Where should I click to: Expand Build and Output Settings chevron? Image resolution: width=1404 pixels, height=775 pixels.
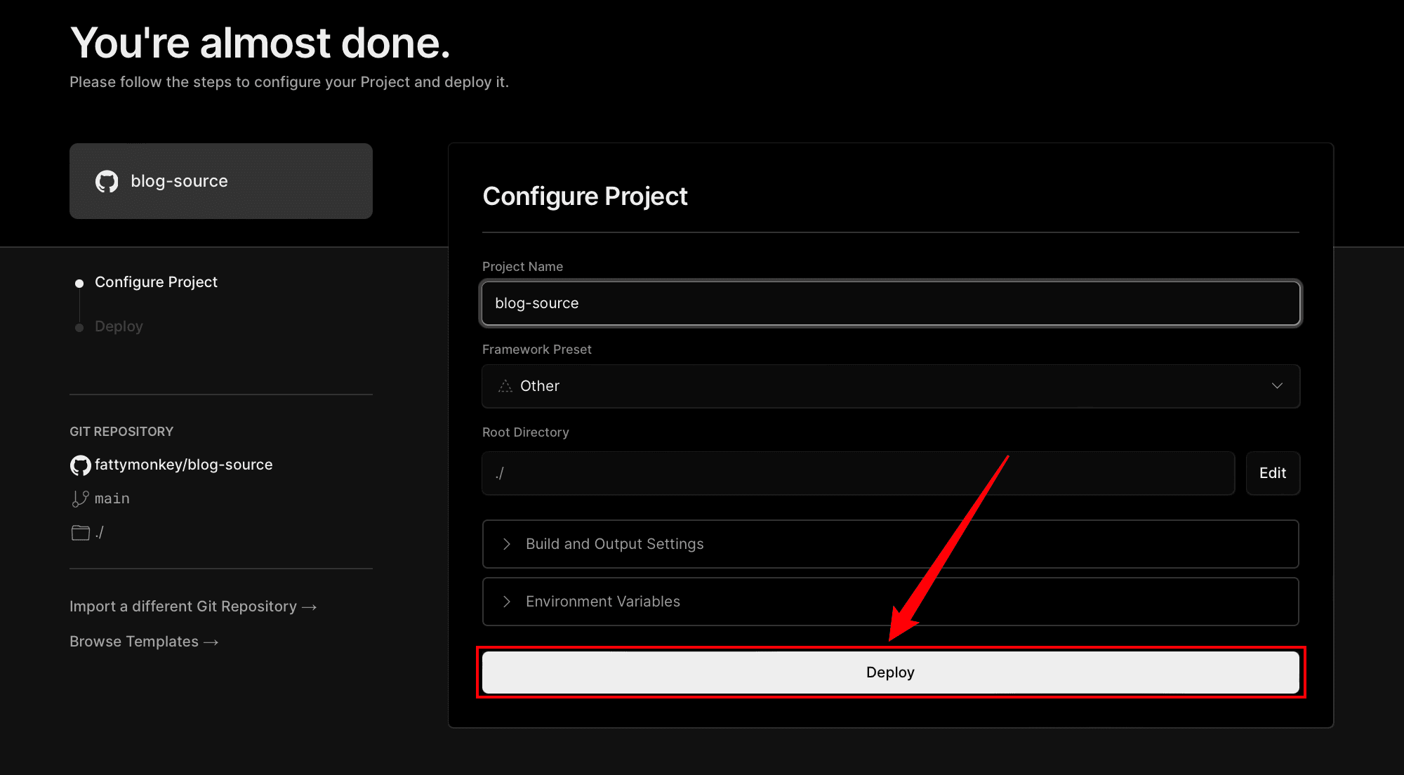click(x=506, y=544)
